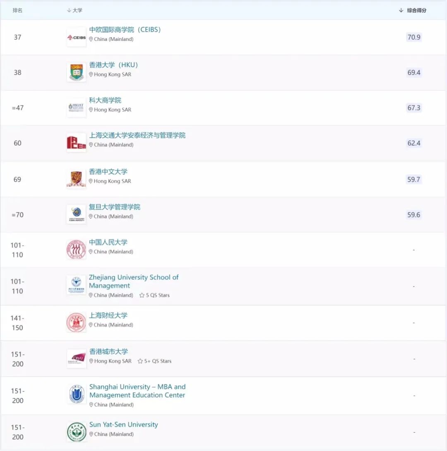Click the Fudan School of Management logo
The image size is (447, 451).
(76, 215)
